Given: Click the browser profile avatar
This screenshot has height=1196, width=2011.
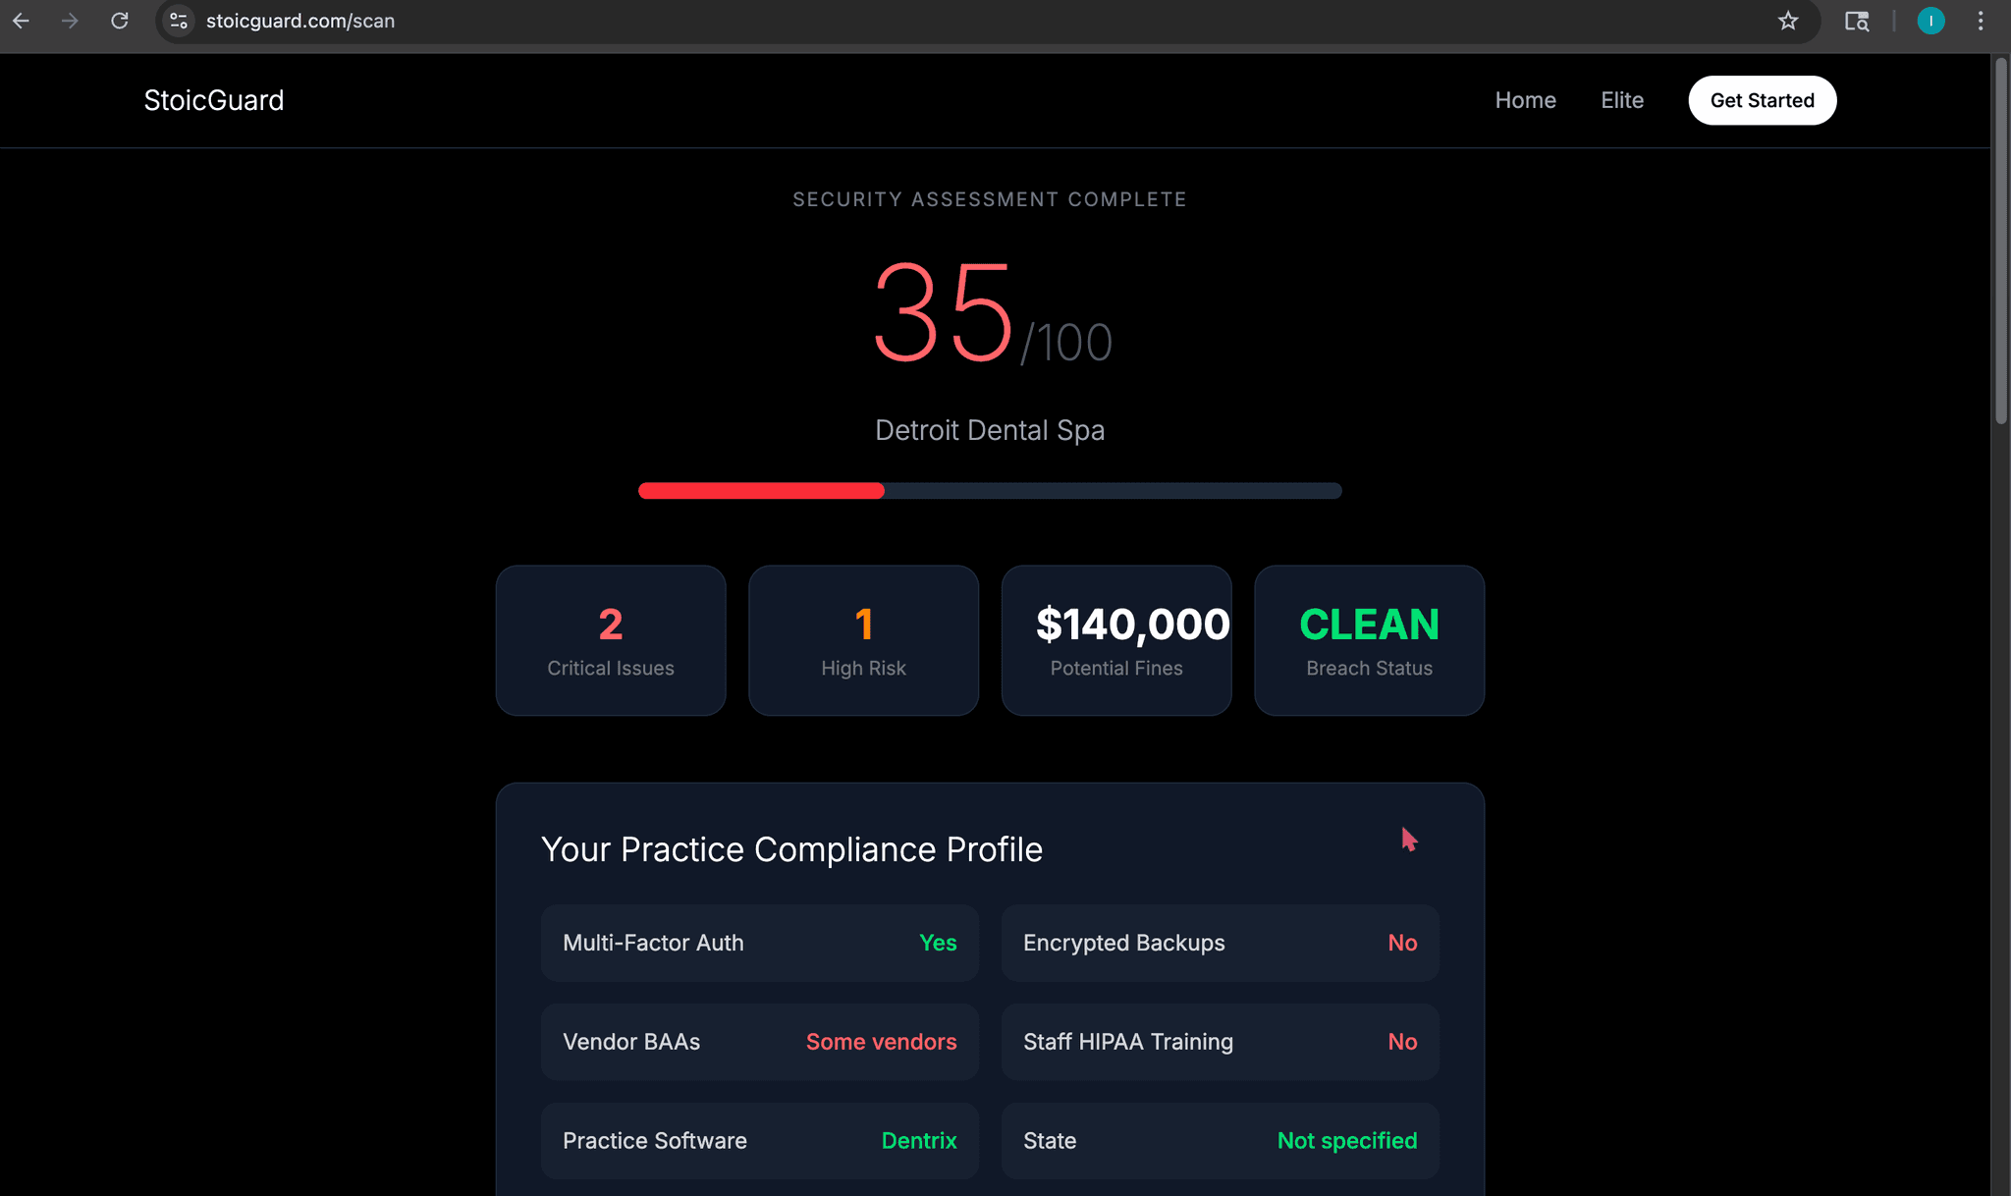Looking at the screenshot, I should (x=1930, y=20).
